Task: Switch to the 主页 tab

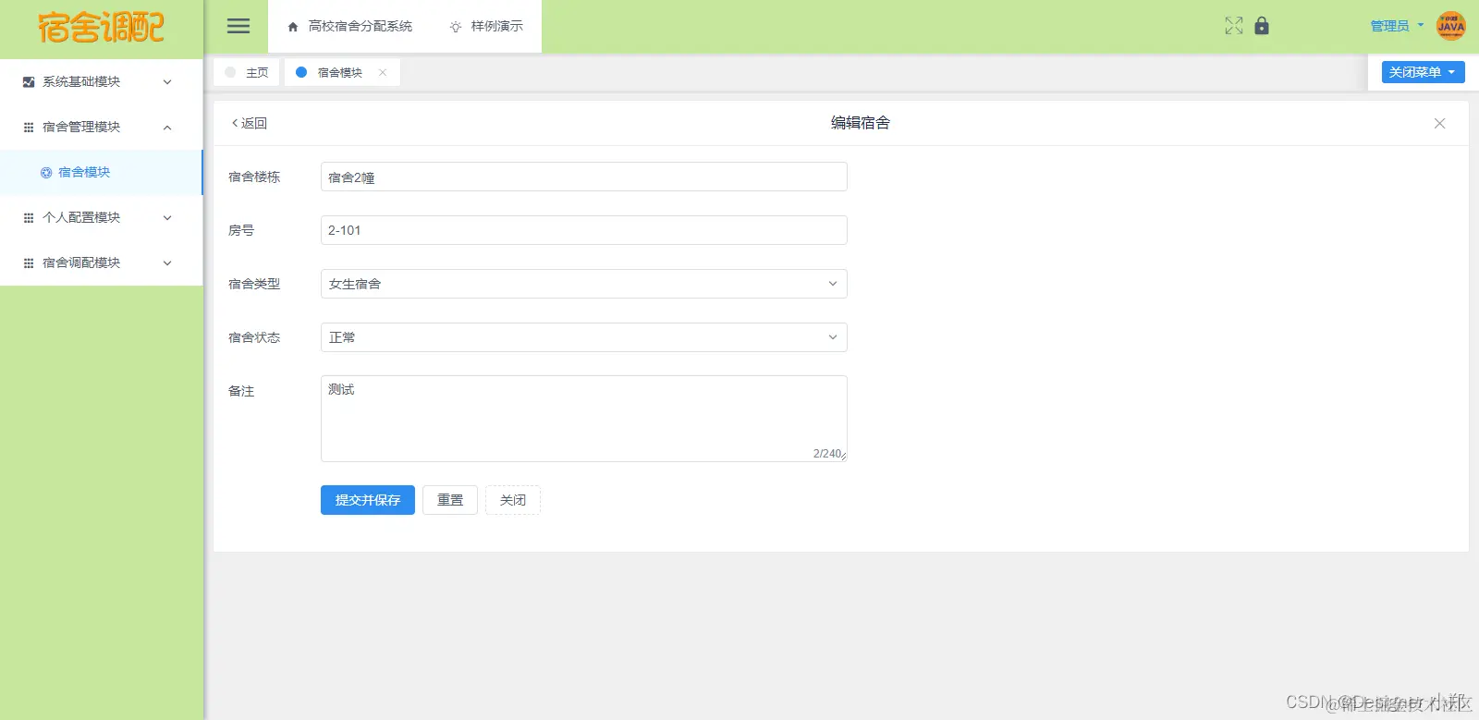Action: pos(247,72)
